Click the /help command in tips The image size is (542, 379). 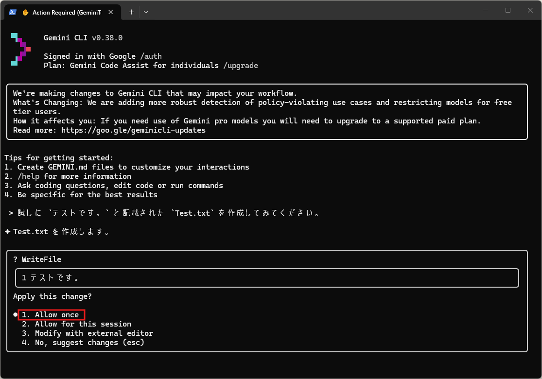point(28,176)
